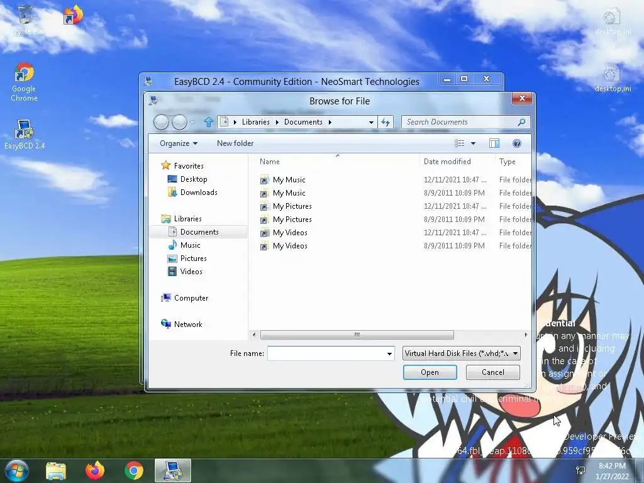644x483 pixels.
Task: Click the Back navigation button
Action: coord(161,122)
